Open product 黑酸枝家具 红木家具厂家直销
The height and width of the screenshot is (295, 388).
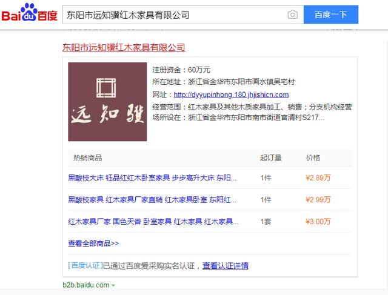[152, 199]
